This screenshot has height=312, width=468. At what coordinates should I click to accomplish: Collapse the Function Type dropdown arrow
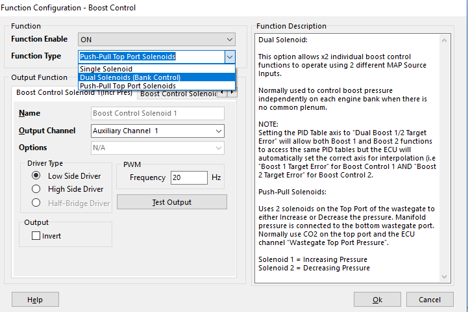230,57
